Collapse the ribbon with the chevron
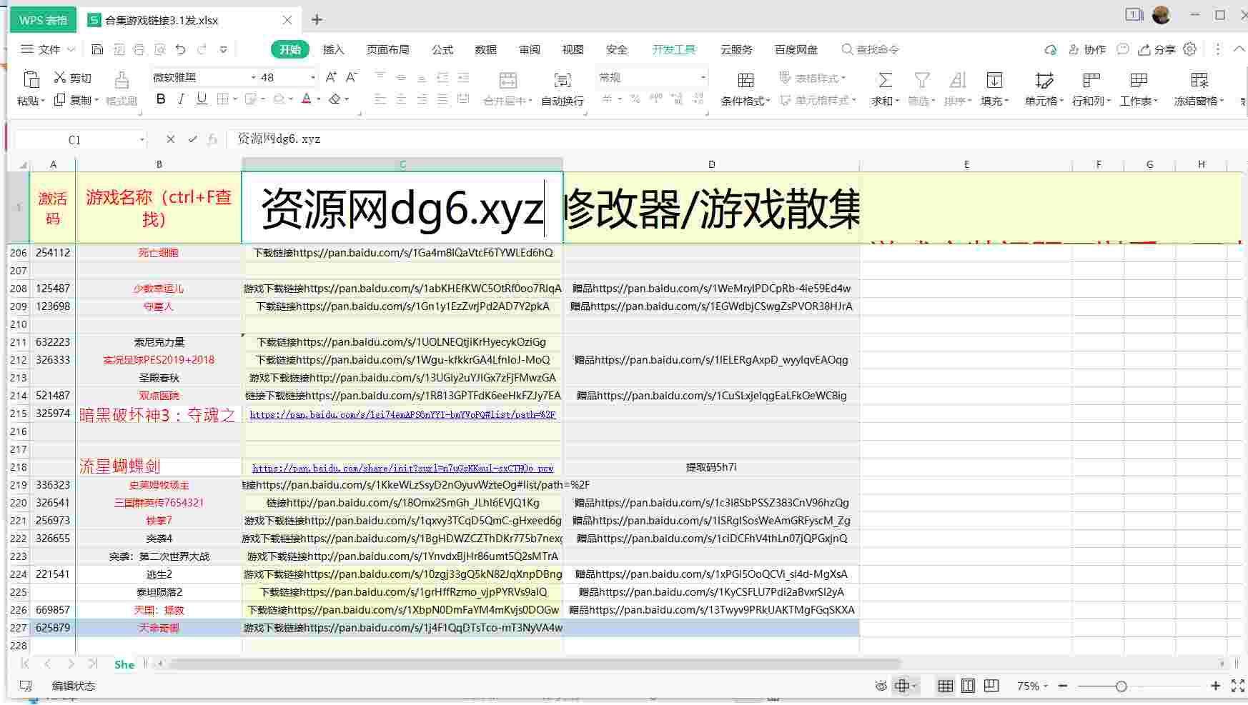The image size is (1248, 705). tap(1239, 49)
